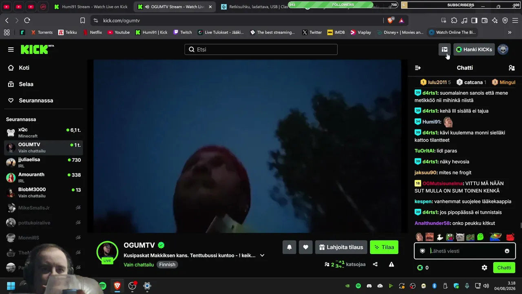This screenshot has width=522, height=294.
Task: Show more bookmarks with the double chevron
Action: click(509, 32)
